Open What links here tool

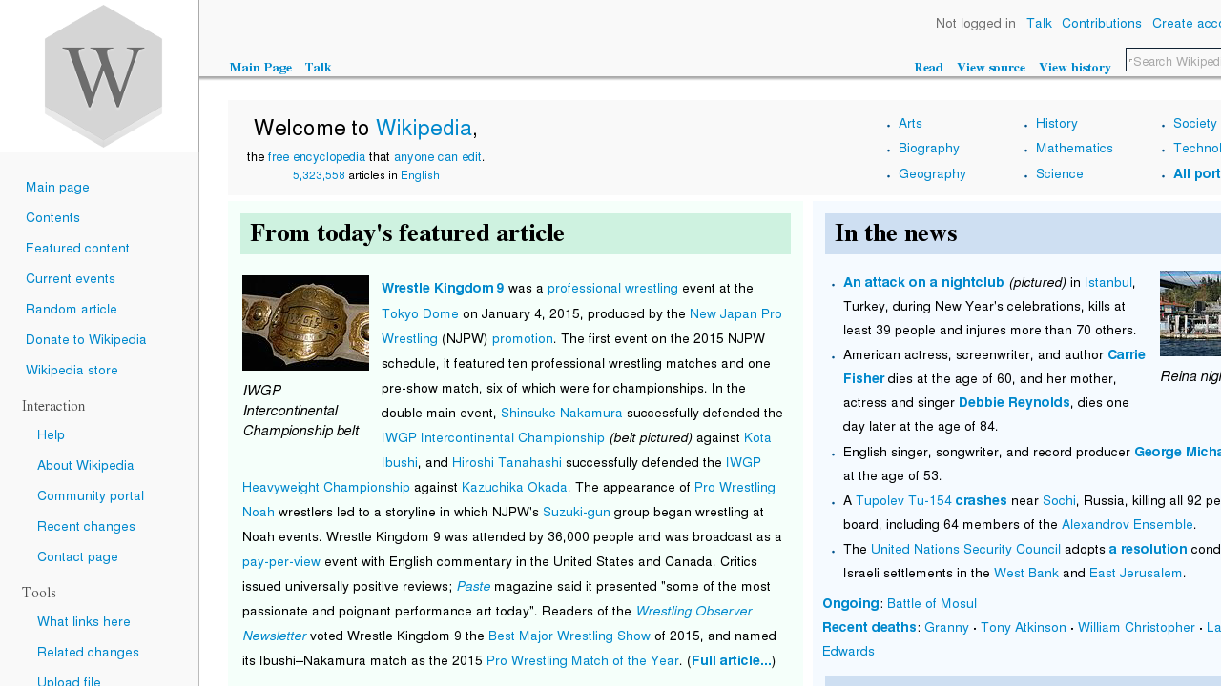84,622
